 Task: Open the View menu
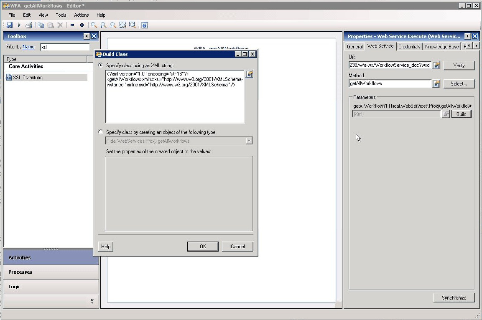point(43,15)
